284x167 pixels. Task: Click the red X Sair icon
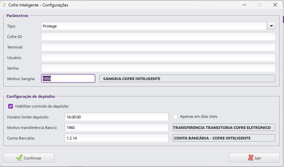[251, 158]
